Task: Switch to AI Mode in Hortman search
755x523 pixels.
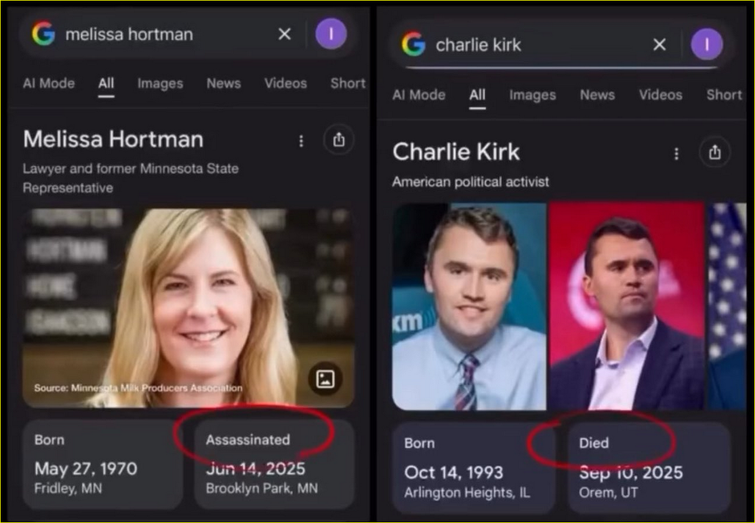Action: [49, 83]
